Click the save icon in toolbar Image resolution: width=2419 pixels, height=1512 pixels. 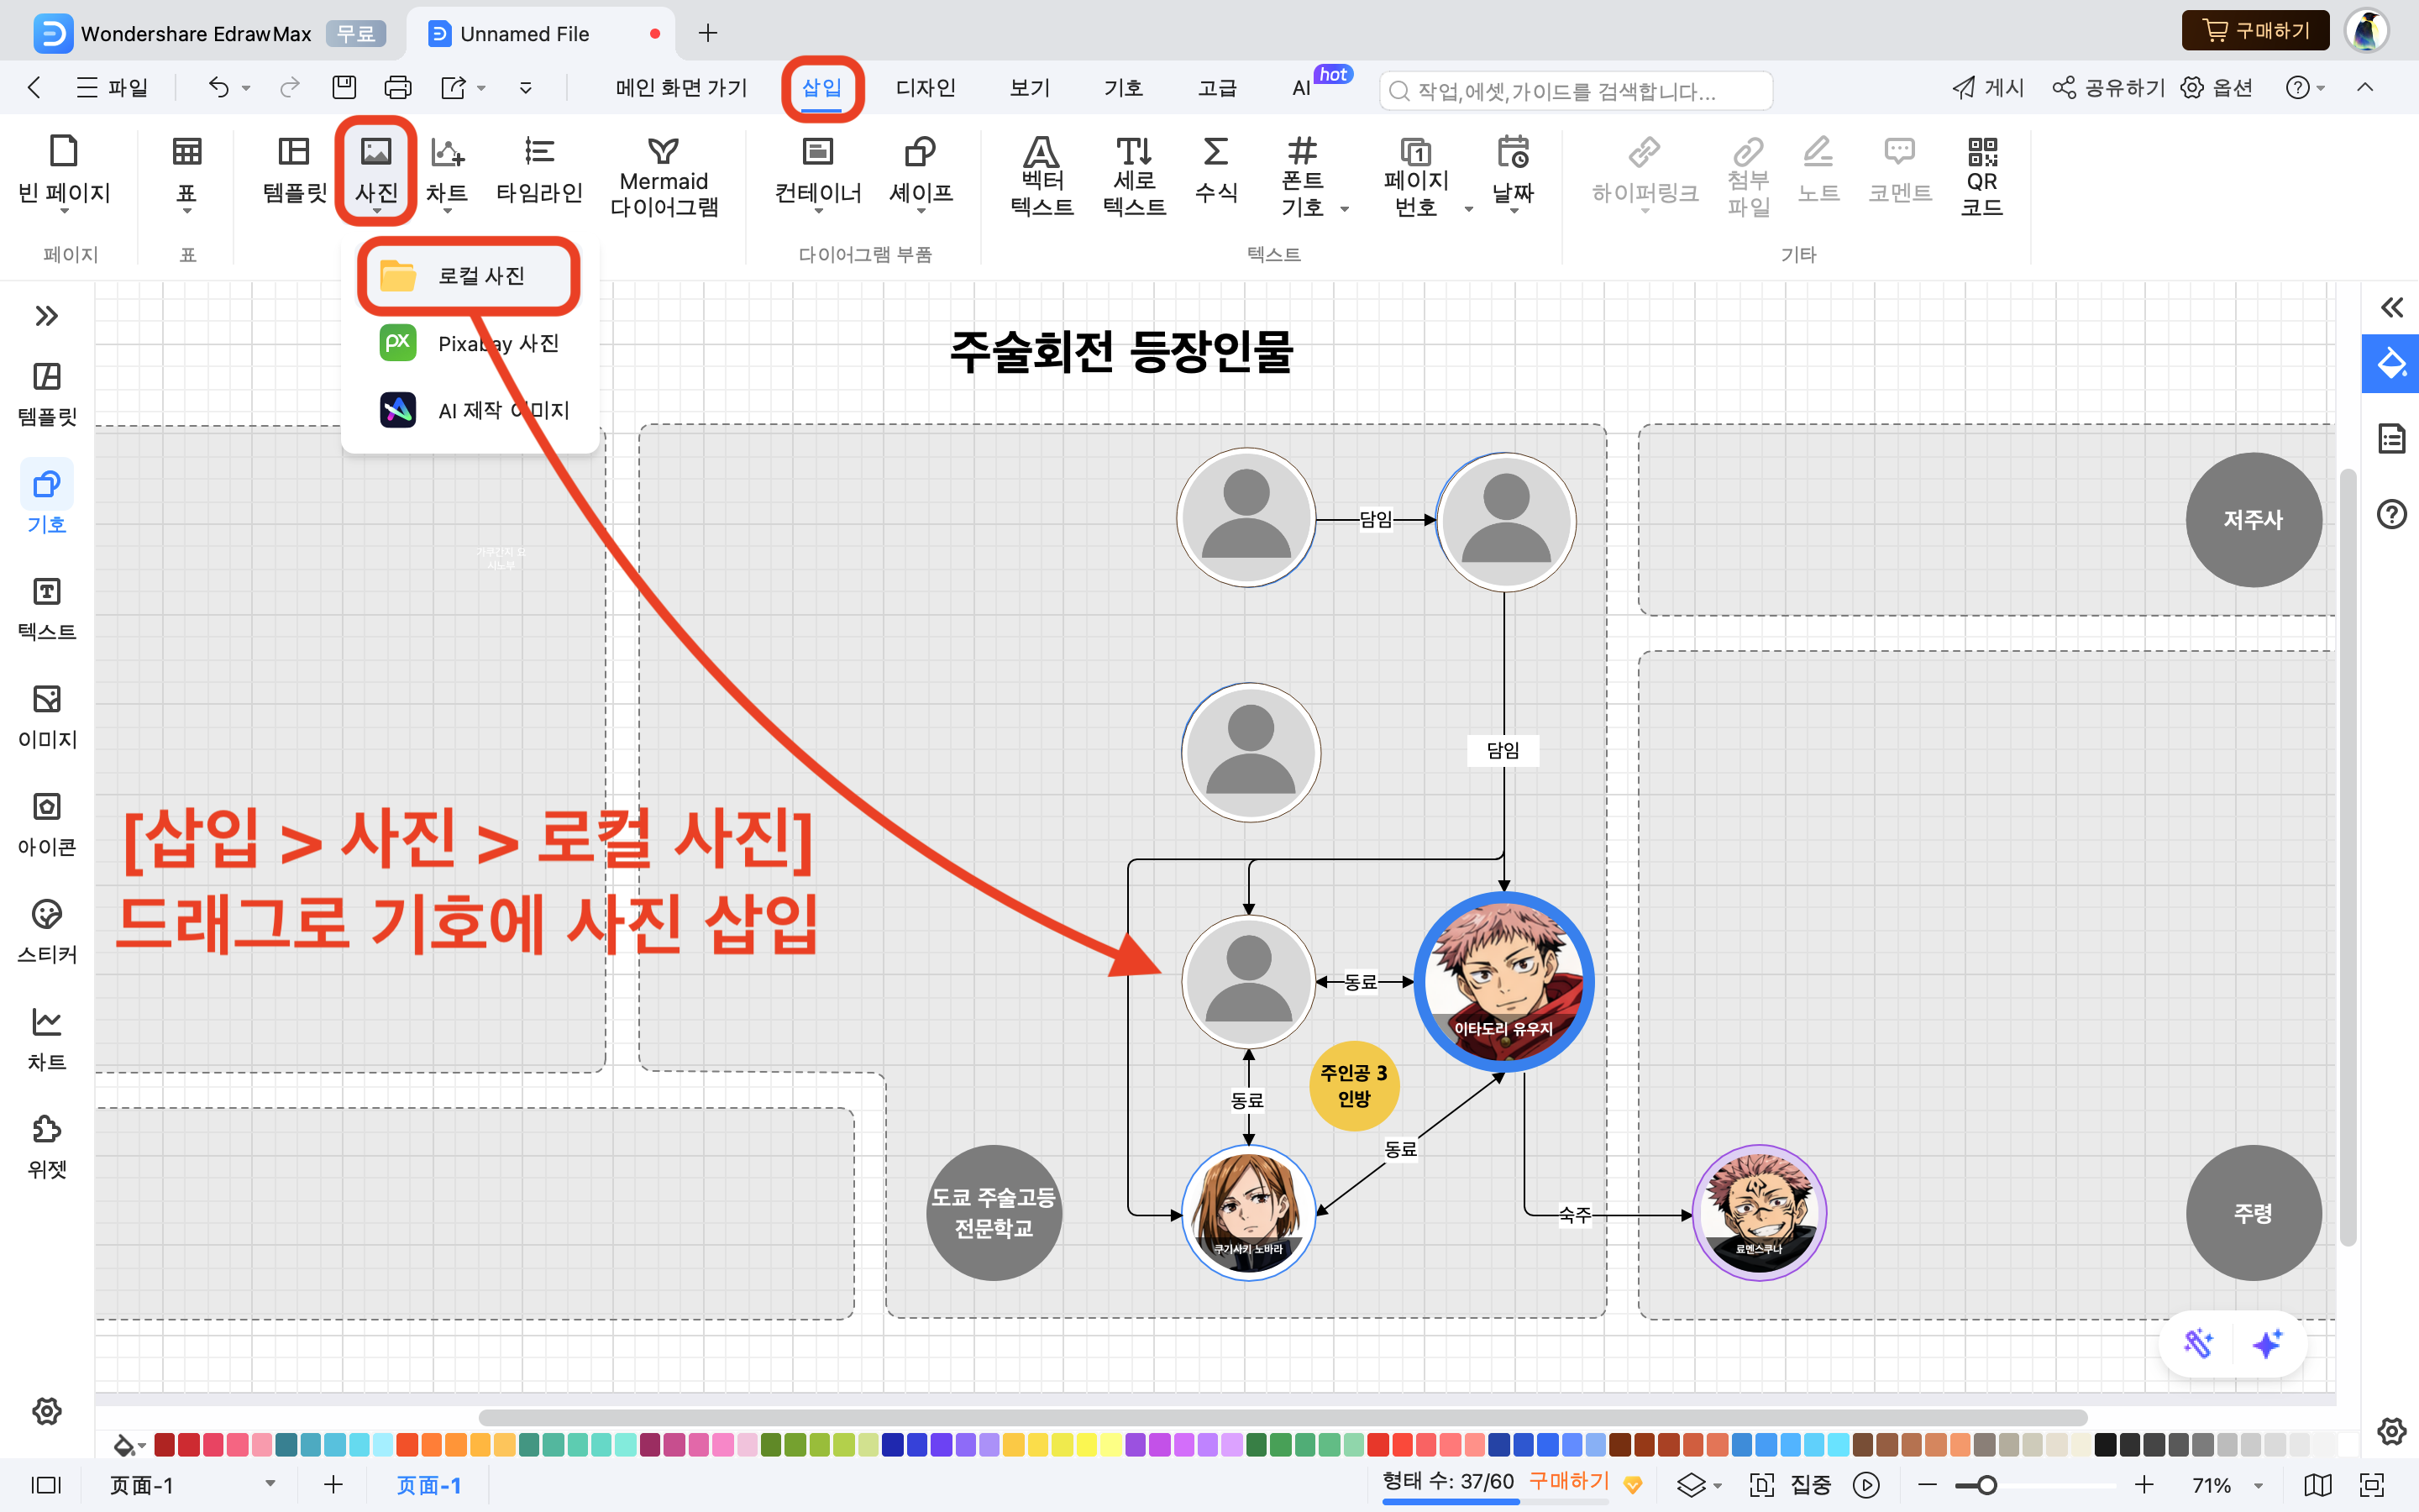[344, 88]
